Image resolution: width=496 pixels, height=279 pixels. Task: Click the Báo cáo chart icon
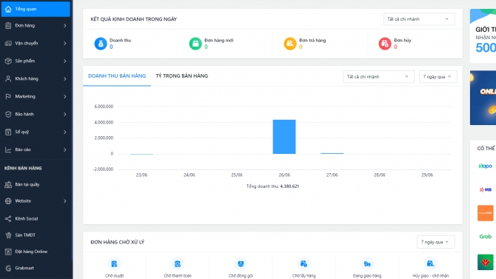(8, 149)
